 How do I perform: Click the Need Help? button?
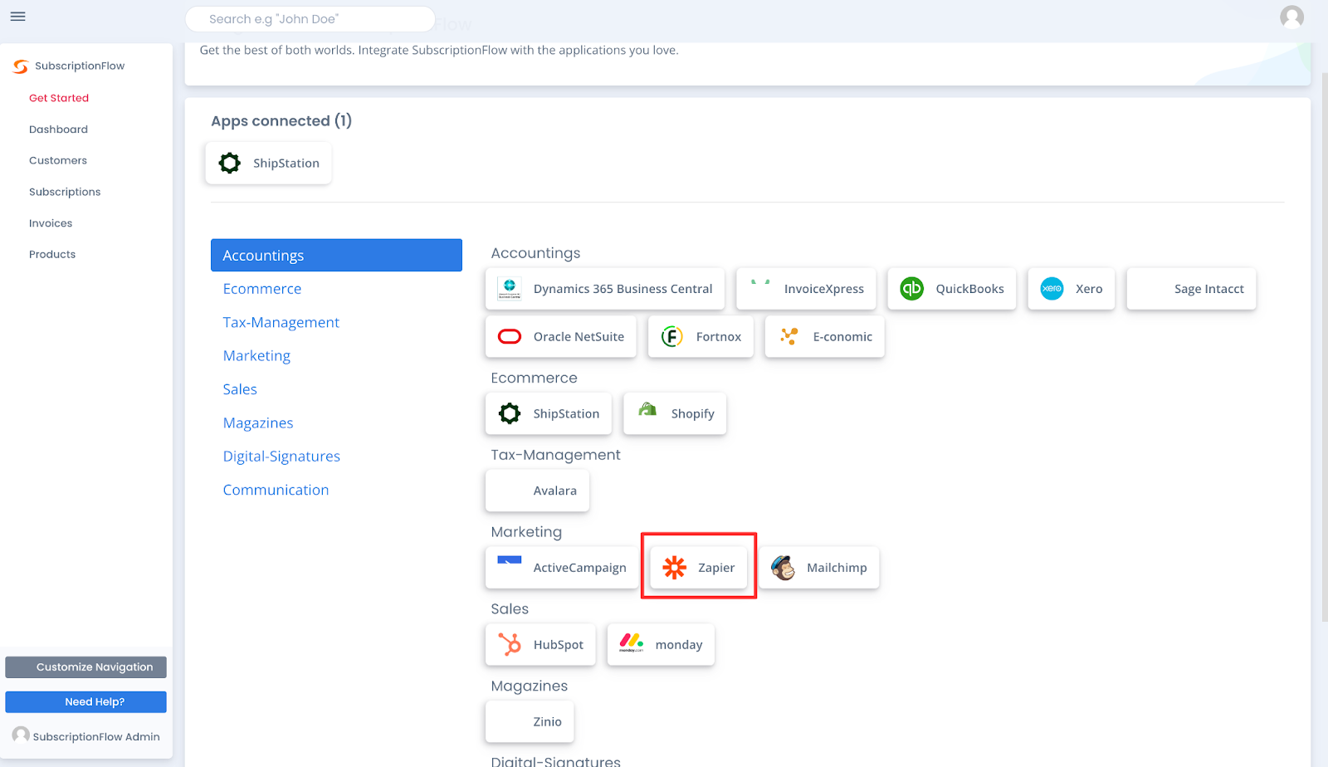point(85,702)
